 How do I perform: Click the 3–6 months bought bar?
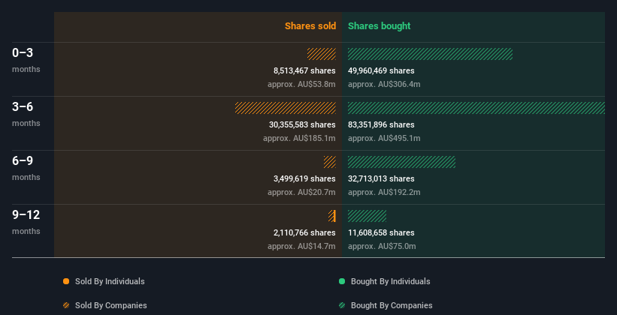(476, 108)
